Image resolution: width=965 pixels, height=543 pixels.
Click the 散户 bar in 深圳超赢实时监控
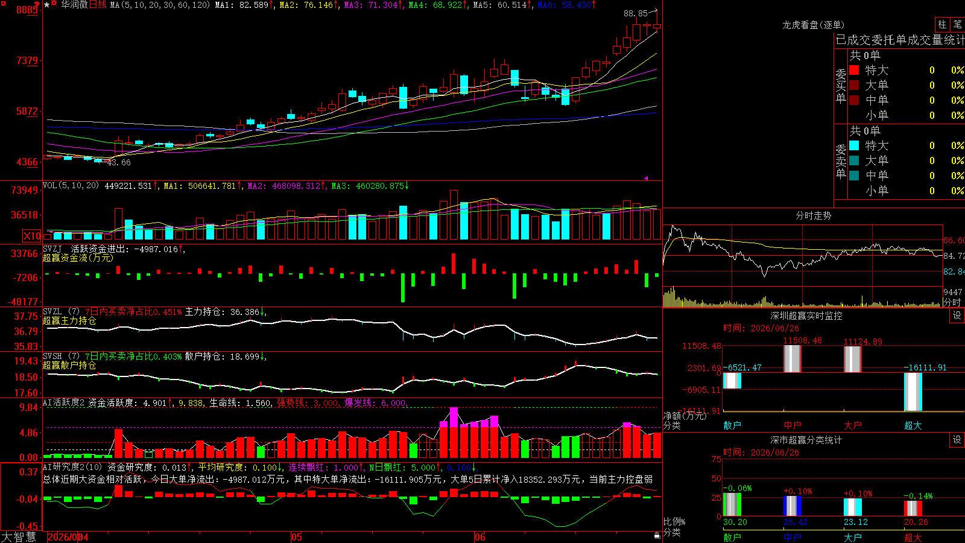coord(732,381)
